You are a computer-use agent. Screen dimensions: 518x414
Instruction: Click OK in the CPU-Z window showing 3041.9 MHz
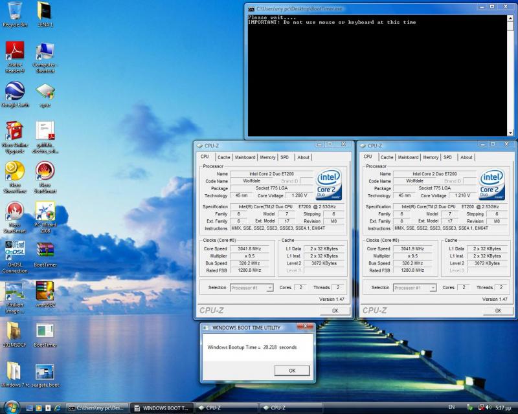tap(498, 310)
